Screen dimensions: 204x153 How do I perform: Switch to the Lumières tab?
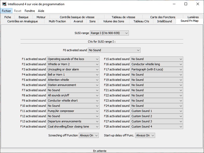point(193,17)
